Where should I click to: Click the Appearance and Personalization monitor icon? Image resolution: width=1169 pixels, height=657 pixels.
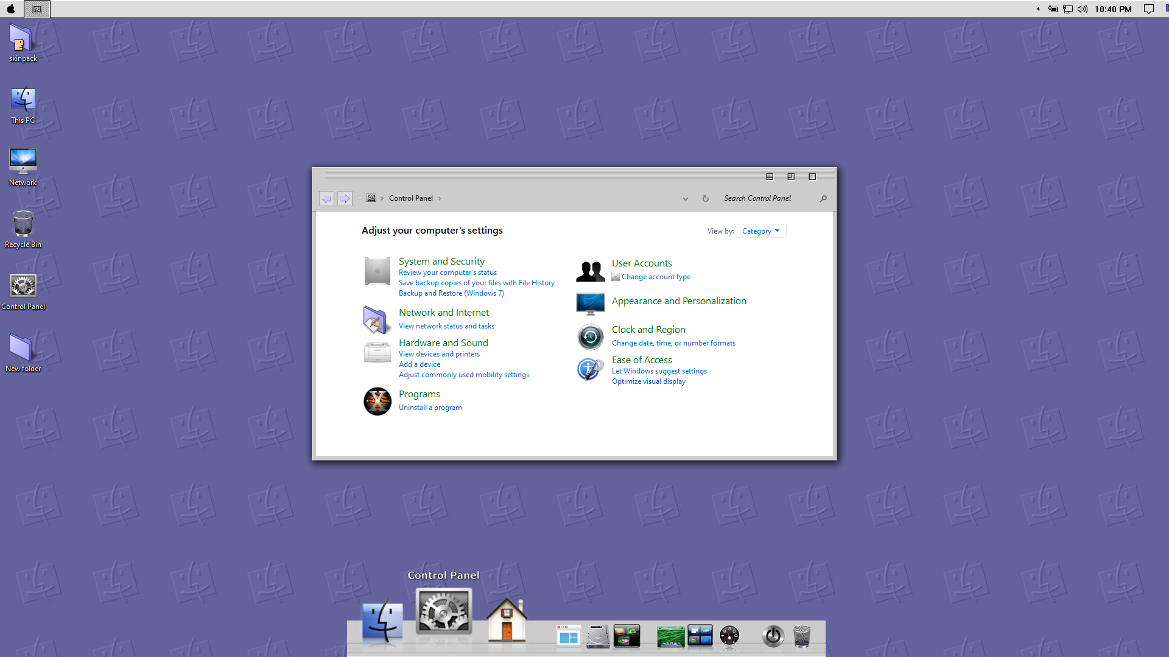(590, 304)
